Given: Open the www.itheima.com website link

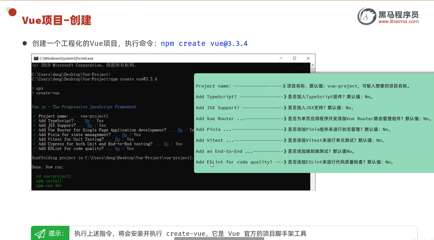Looking at the screenshot, I should pyautogui.click(x=398, y=22).
